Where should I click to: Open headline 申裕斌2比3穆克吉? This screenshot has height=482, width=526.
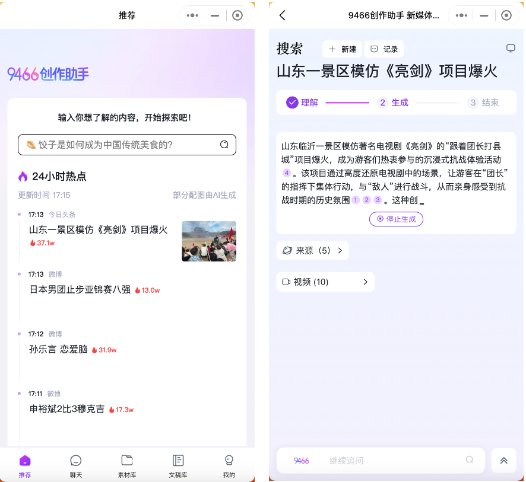click(67, 409)
